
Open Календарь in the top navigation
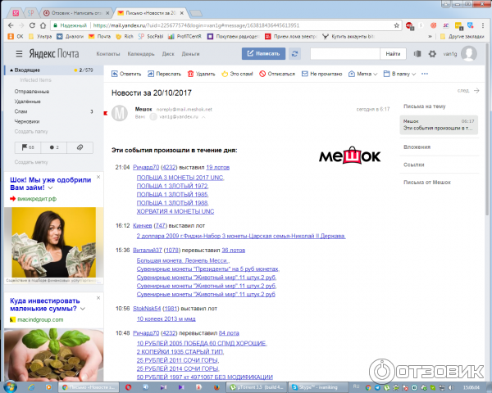click(139, 54)
